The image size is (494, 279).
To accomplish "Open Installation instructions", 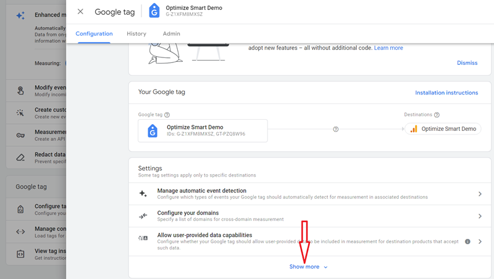I will [x=446, y=93].
